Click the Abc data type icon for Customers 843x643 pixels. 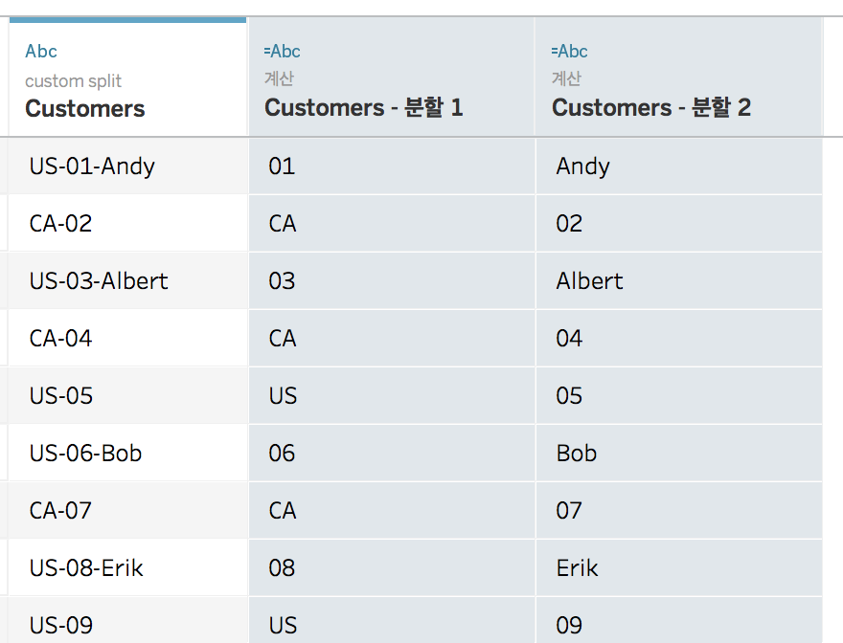point(41,52)
